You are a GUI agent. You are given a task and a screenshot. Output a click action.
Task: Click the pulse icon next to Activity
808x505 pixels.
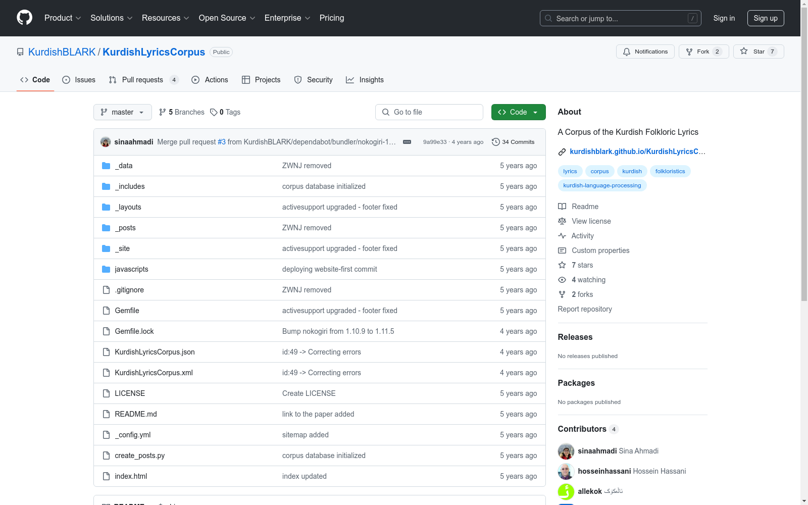[x=562, y=236]
